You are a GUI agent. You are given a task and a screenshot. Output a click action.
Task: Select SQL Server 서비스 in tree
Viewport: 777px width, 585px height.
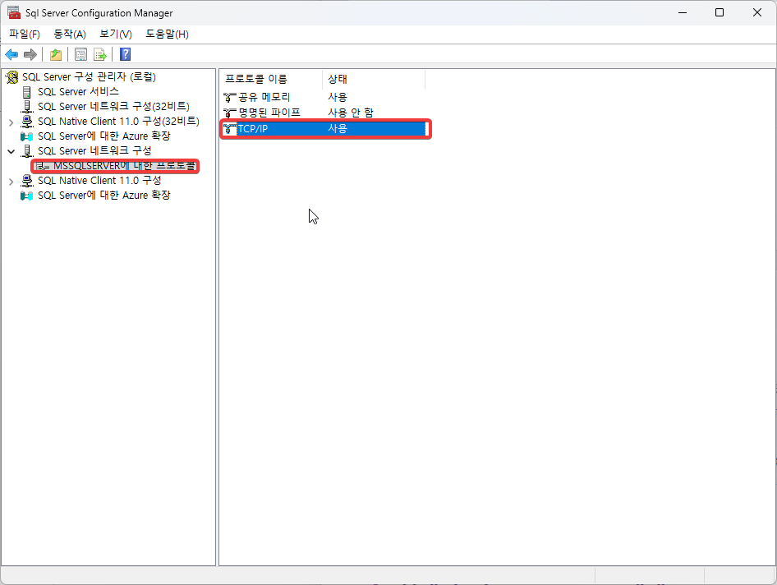(78, 92)
